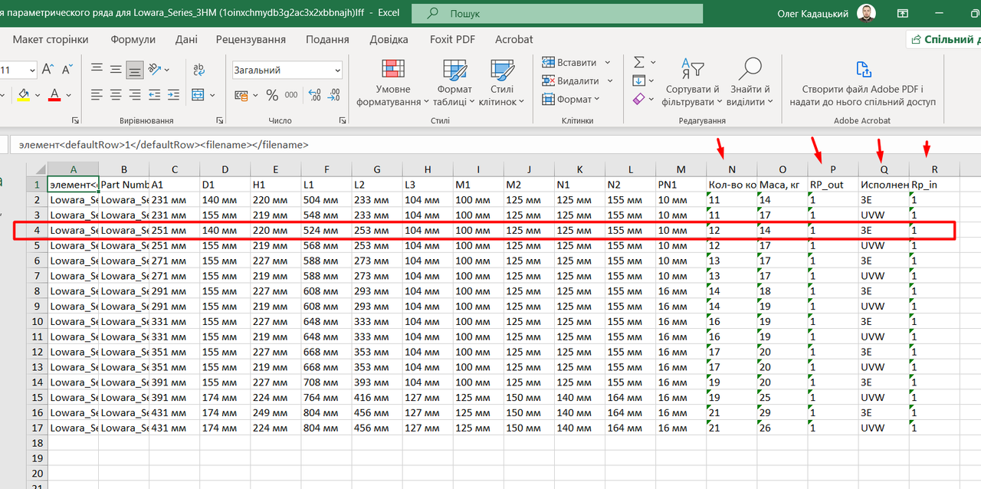Increase font size with the large A icon
Viewport: 981px width, 489px height.
point(48,70)
